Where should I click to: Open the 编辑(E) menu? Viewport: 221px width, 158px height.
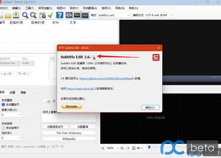[16, 8]
